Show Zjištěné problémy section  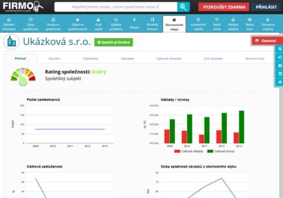pos(116,24)
